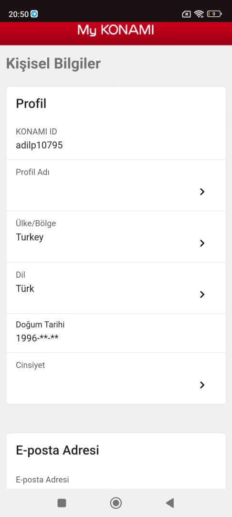Tap the Android home circle button
The height and width of the screenshot is (517, 232).
click(116, 503)
